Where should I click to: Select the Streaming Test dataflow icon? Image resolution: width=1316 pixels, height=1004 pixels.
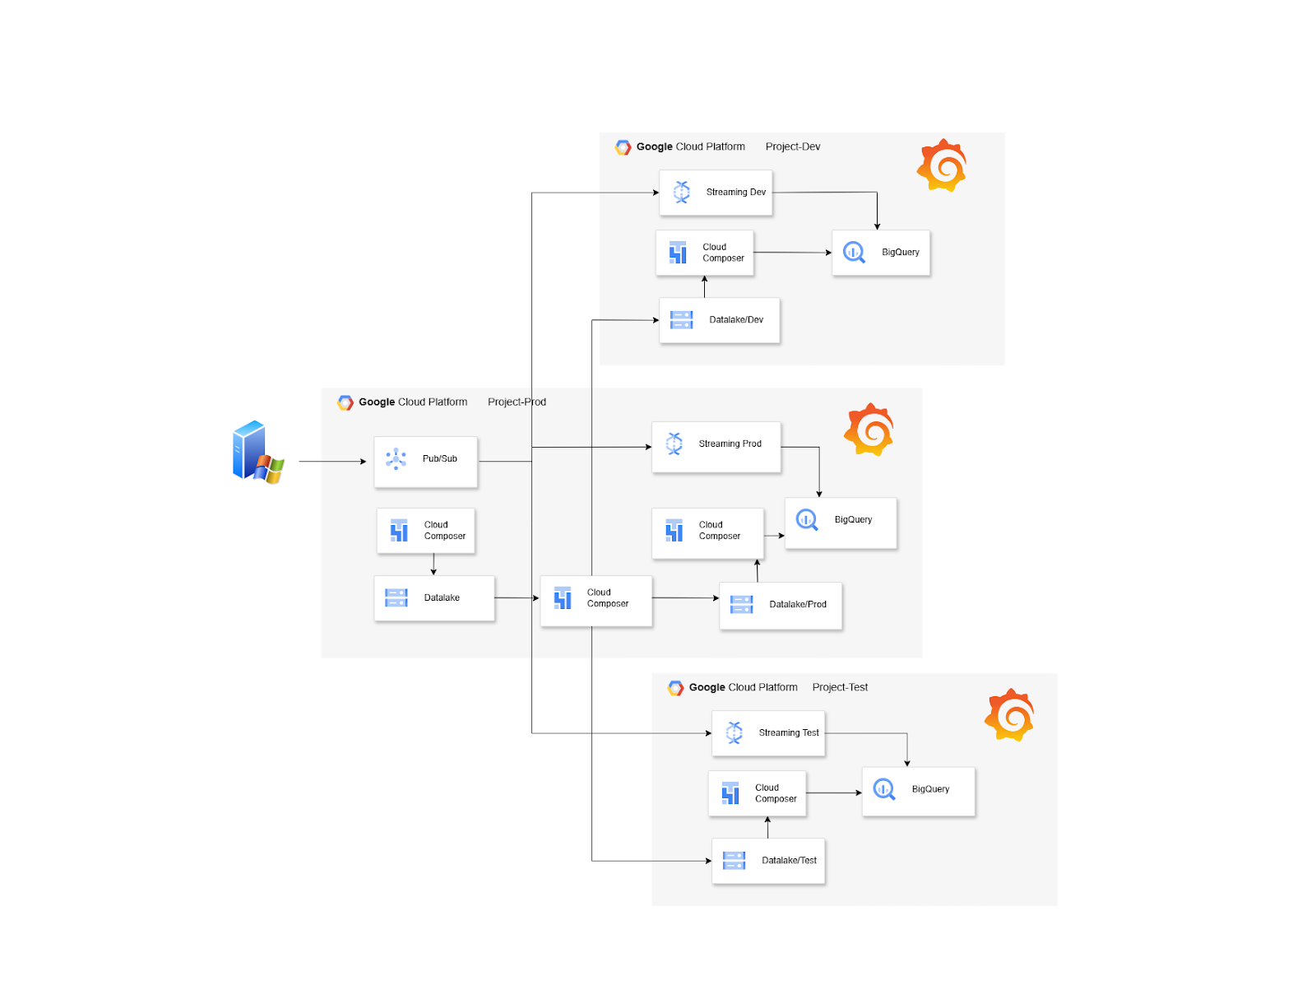click(x=733, y=732)
